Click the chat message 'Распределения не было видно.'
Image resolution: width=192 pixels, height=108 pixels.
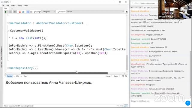coord(163,52)
